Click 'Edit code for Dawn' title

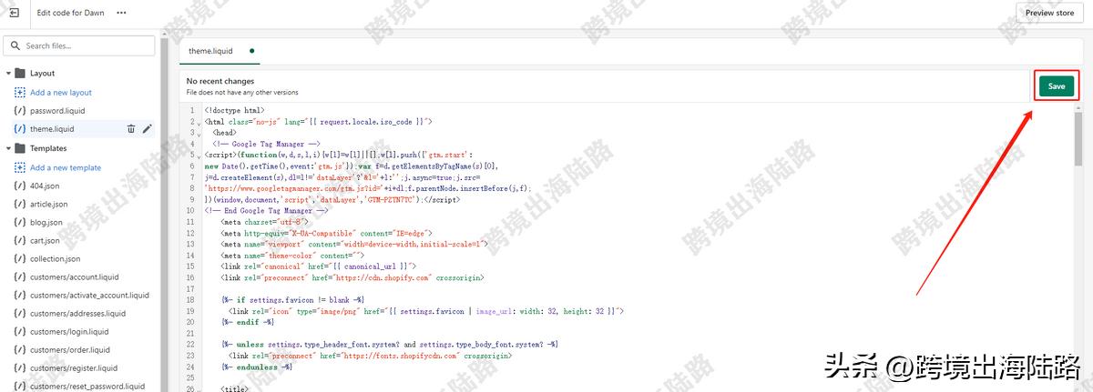coord(72,13)
